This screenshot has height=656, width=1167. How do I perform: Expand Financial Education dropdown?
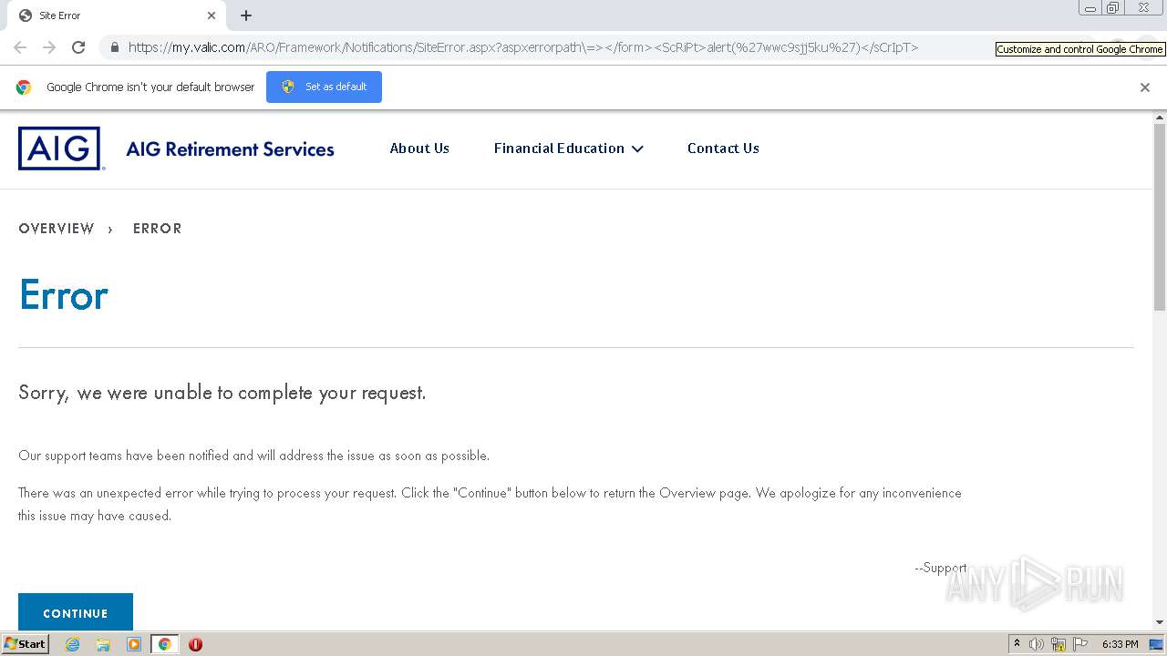point(568,149)
